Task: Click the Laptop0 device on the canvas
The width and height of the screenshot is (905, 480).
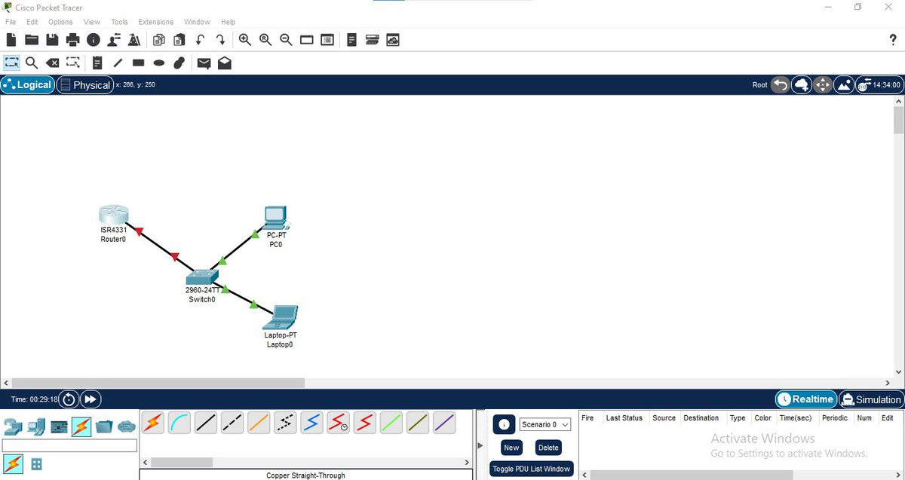Action: pos(281,317)
